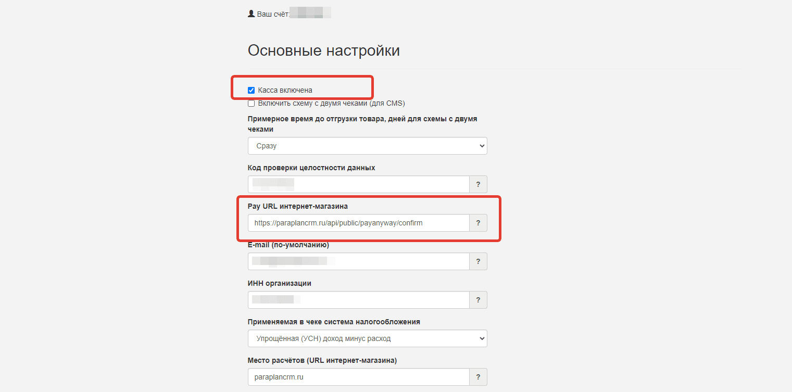This screenshot has width=792, height=392.
Task: Click the question mark beside ИНН field
Action: tap(478, 300)
